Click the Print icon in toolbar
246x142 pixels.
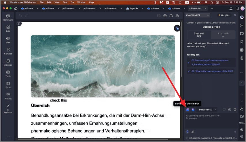point(165,16)
